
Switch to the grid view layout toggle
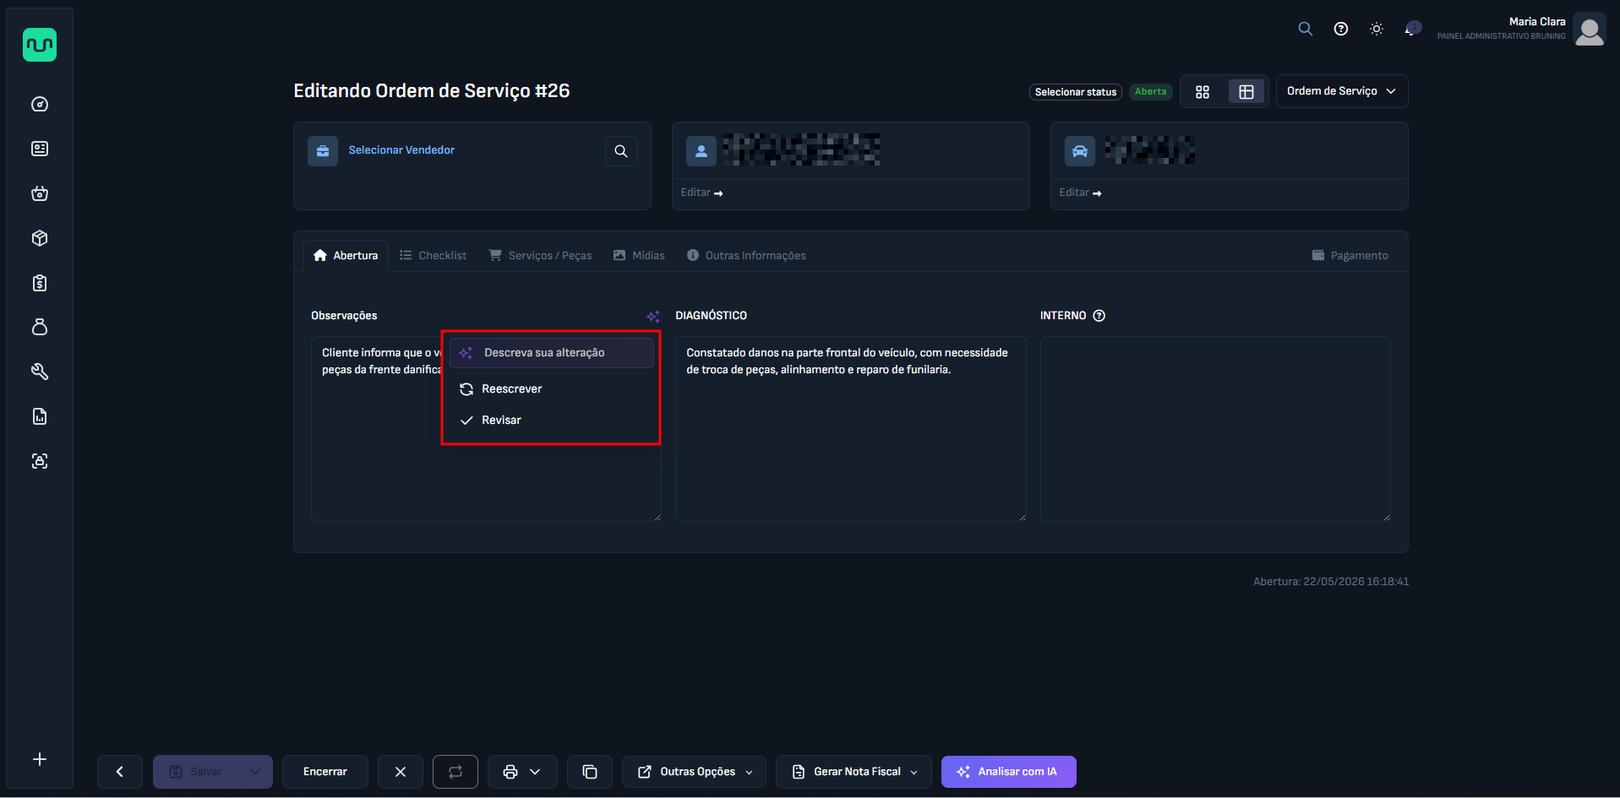pos(1203,92)
